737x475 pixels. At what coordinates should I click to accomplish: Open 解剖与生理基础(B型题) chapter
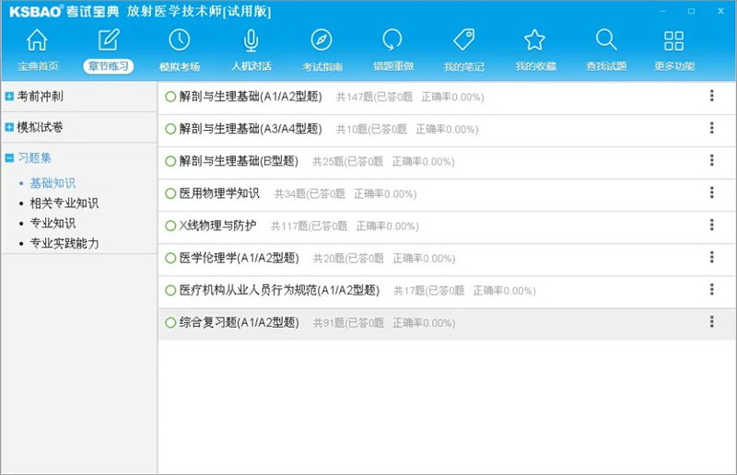pos(238,161)
